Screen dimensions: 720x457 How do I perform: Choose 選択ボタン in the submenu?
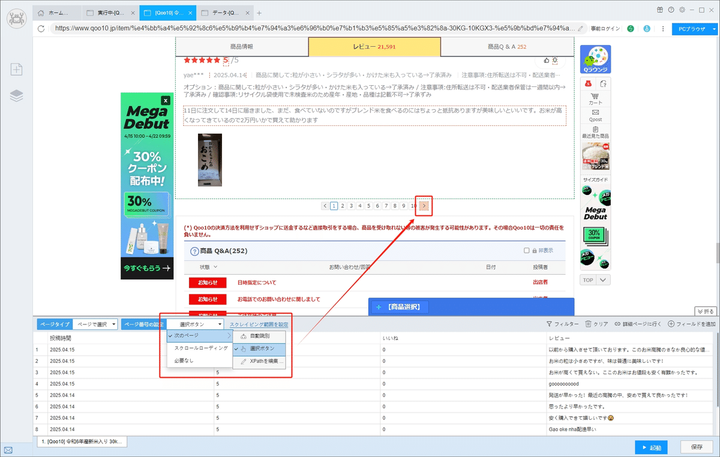tap(259, 348)
